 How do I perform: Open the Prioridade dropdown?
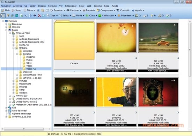(x=126, y=16)
